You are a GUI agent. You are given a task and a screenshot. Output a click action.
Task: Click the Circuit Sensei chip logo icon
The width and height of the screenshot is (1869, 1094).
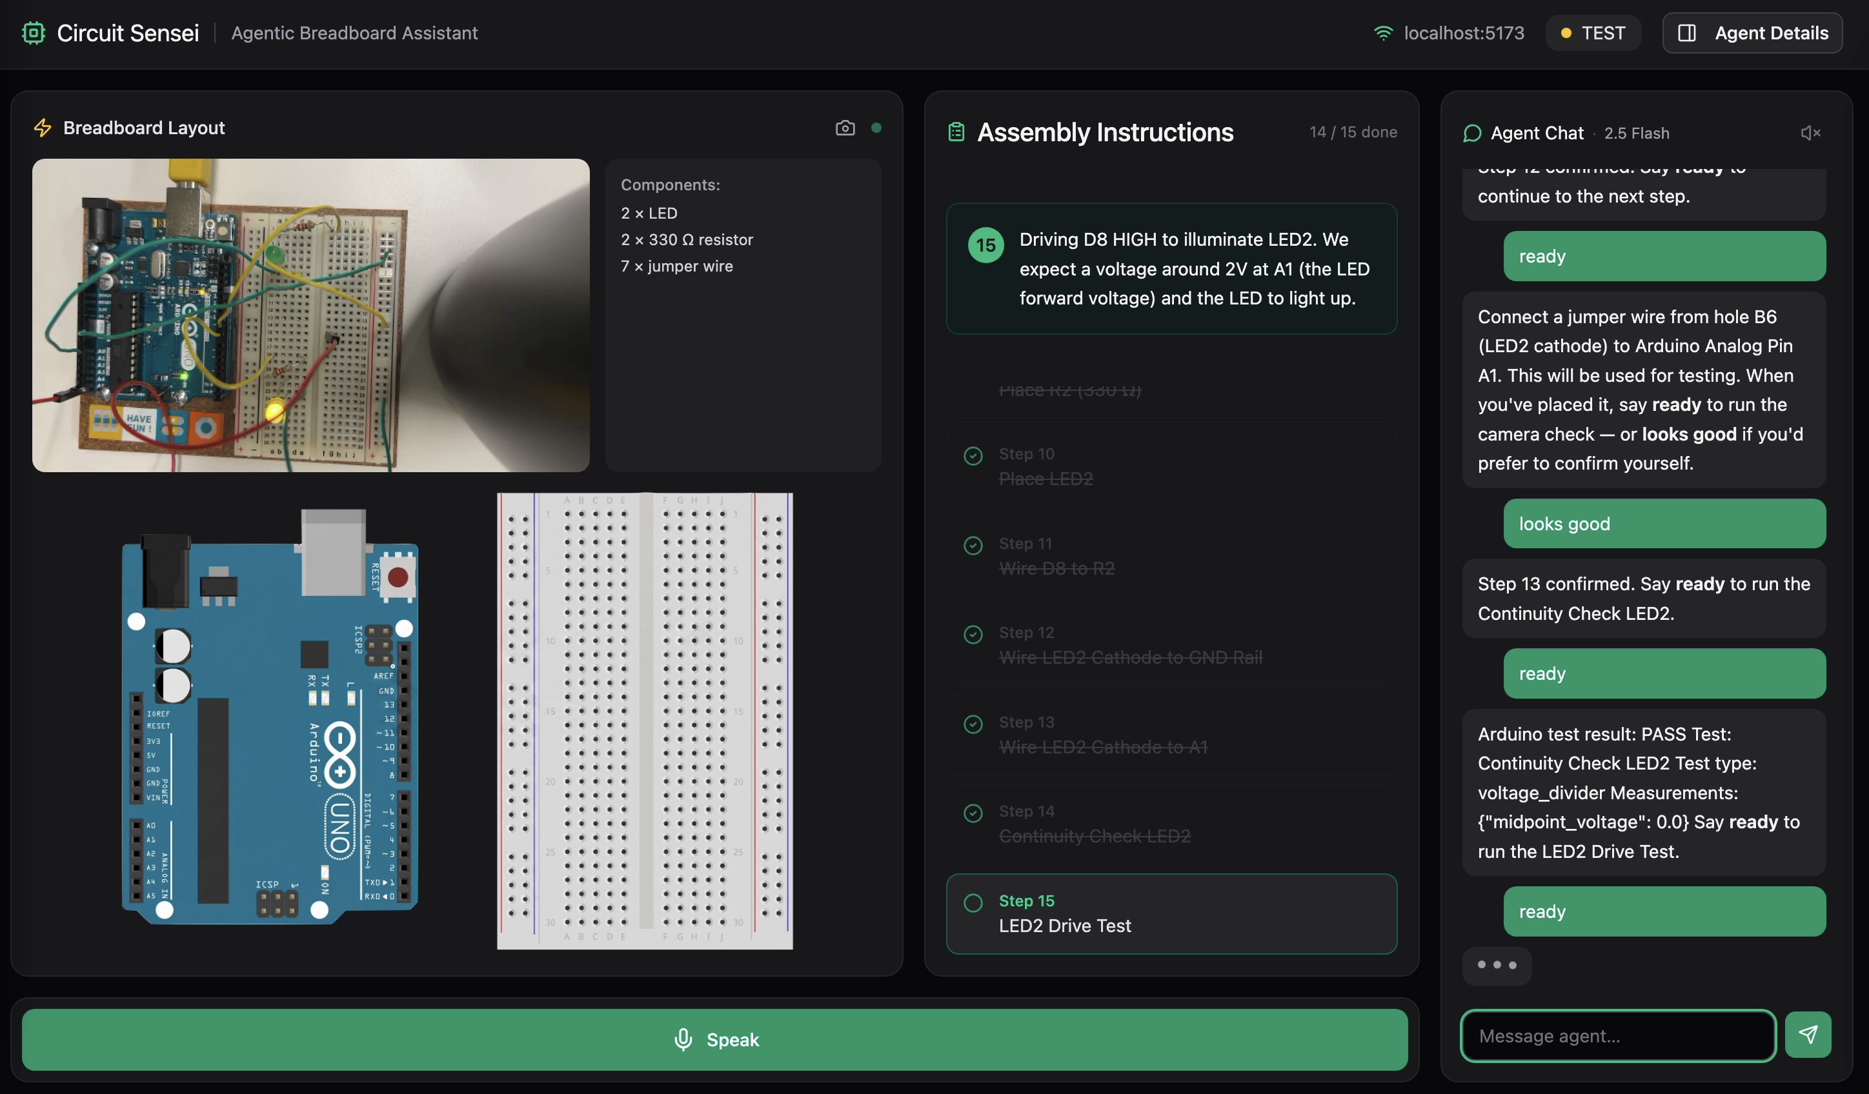(x=34, y=33)
